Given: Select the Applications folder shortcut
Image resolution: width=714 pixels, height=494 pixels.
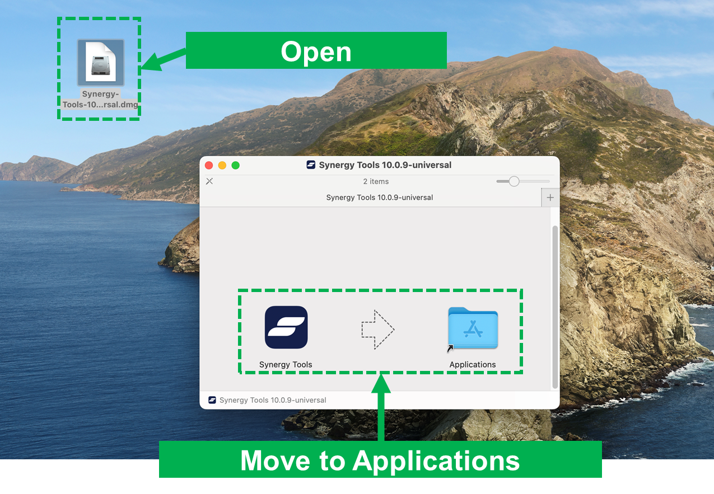Looking at the screenshot, I should 473,328.
